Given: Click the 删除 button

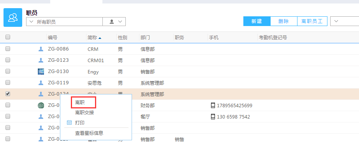Looking at the screenshot, I should (284, 21).
